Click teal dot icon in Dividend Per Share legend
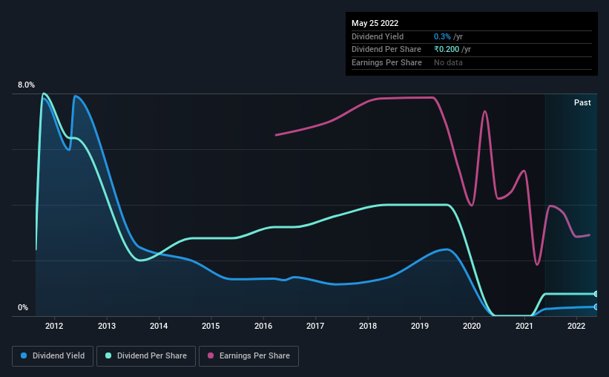The image size is (609, 377). pos(108,356)
